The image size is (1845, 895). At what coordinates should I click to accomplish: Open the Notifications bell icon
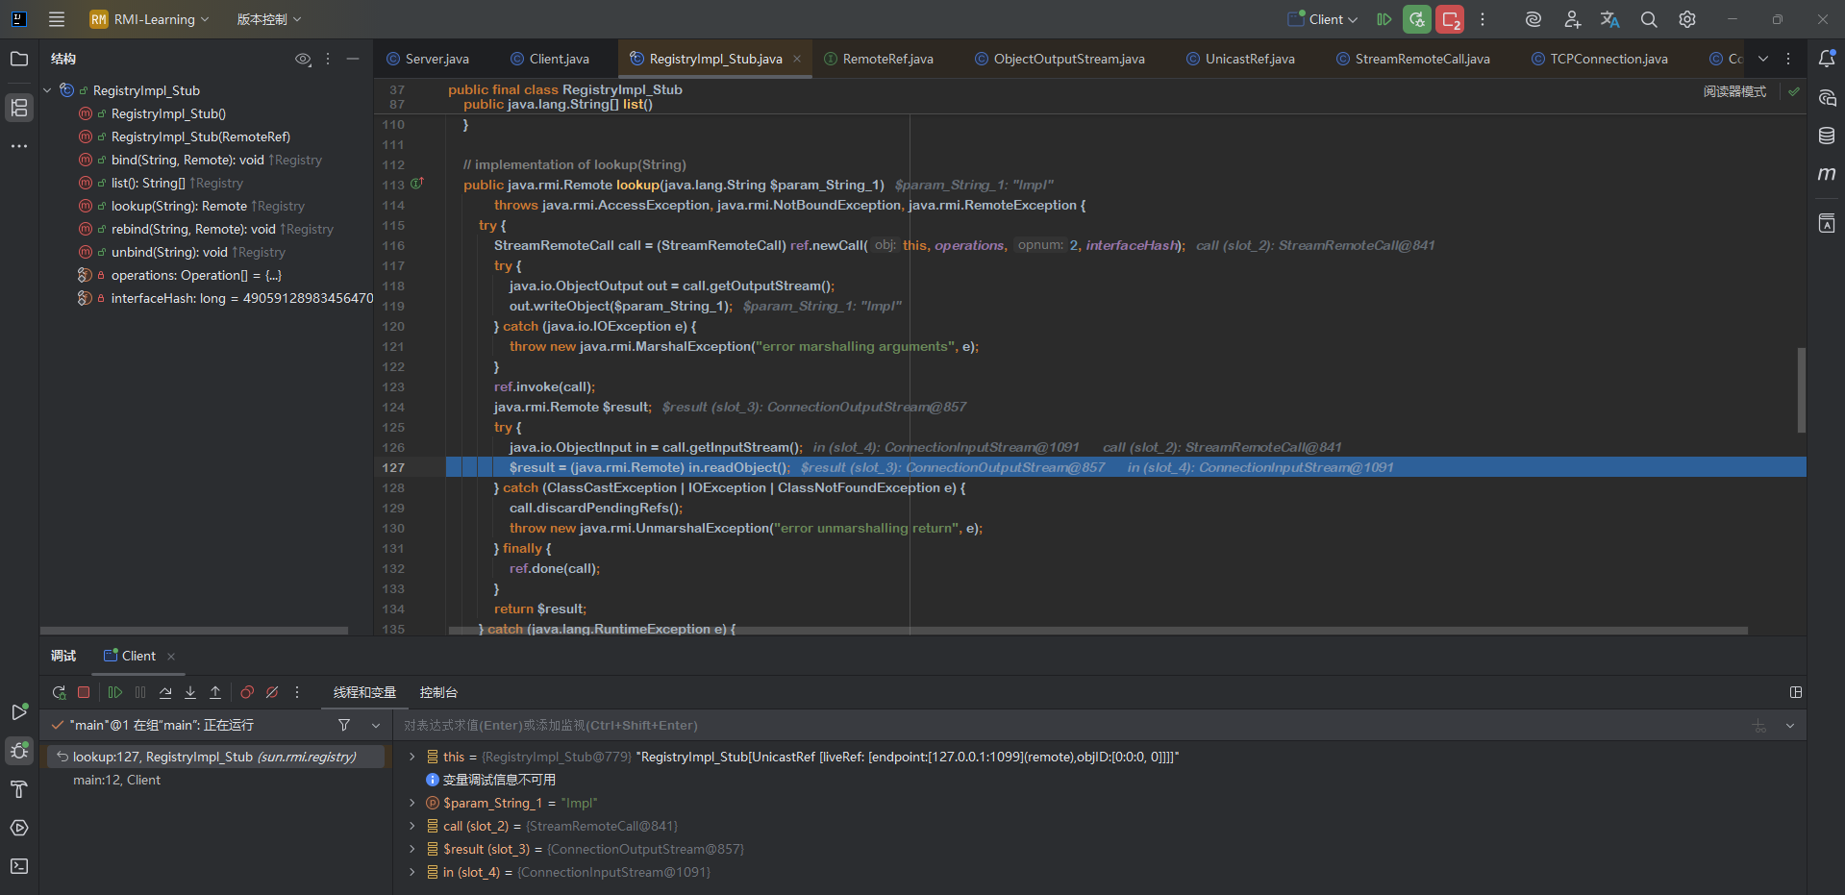(x=1827, y=59)
